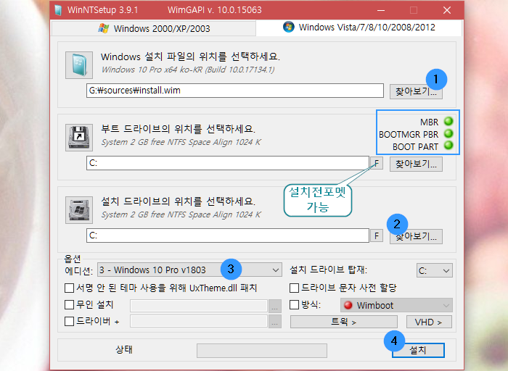Screen dimensions: 508x371
Task: Open the Wimboot mode dropdown
Action: [x=396, y=305]
